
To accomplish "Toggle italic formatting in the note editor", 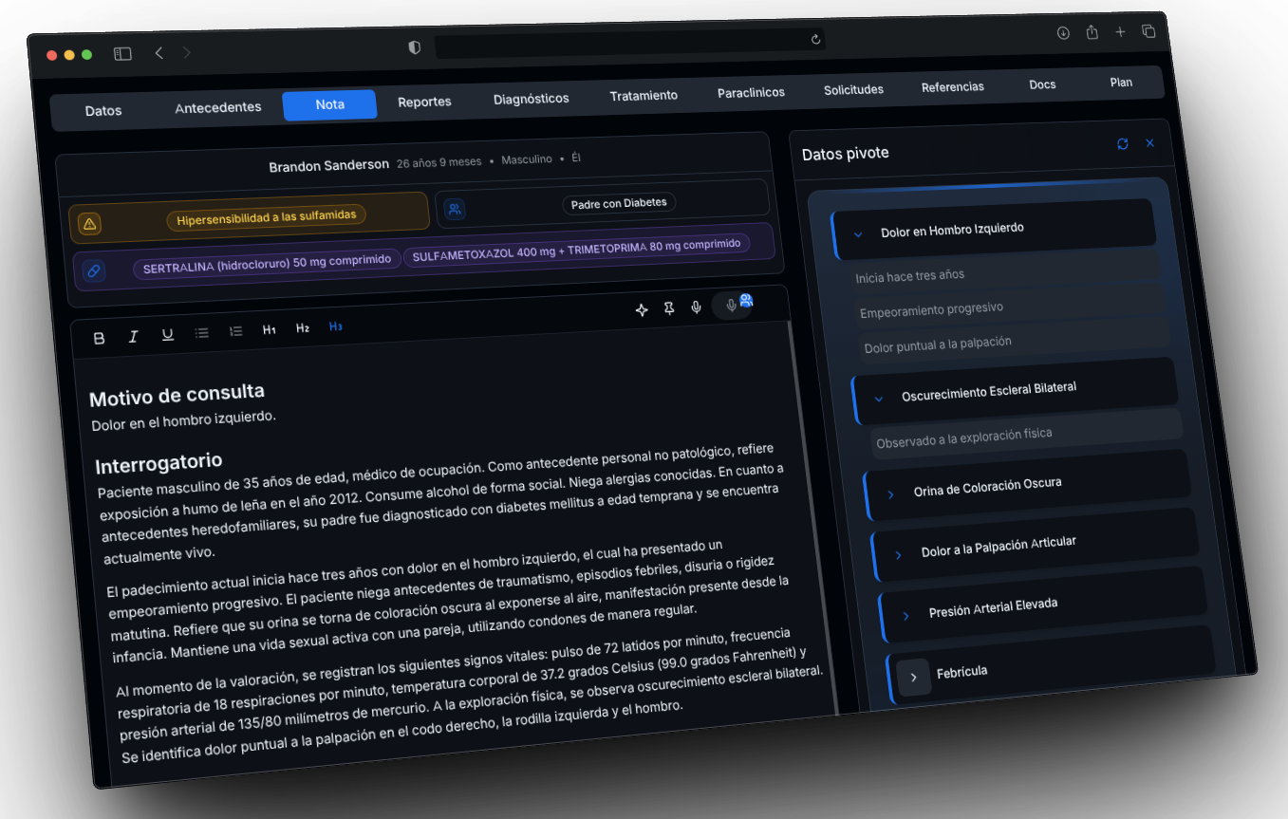I will tap(133, 335).
